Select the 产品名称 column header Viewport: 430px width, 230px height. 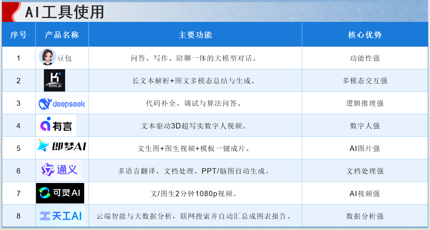62,35
